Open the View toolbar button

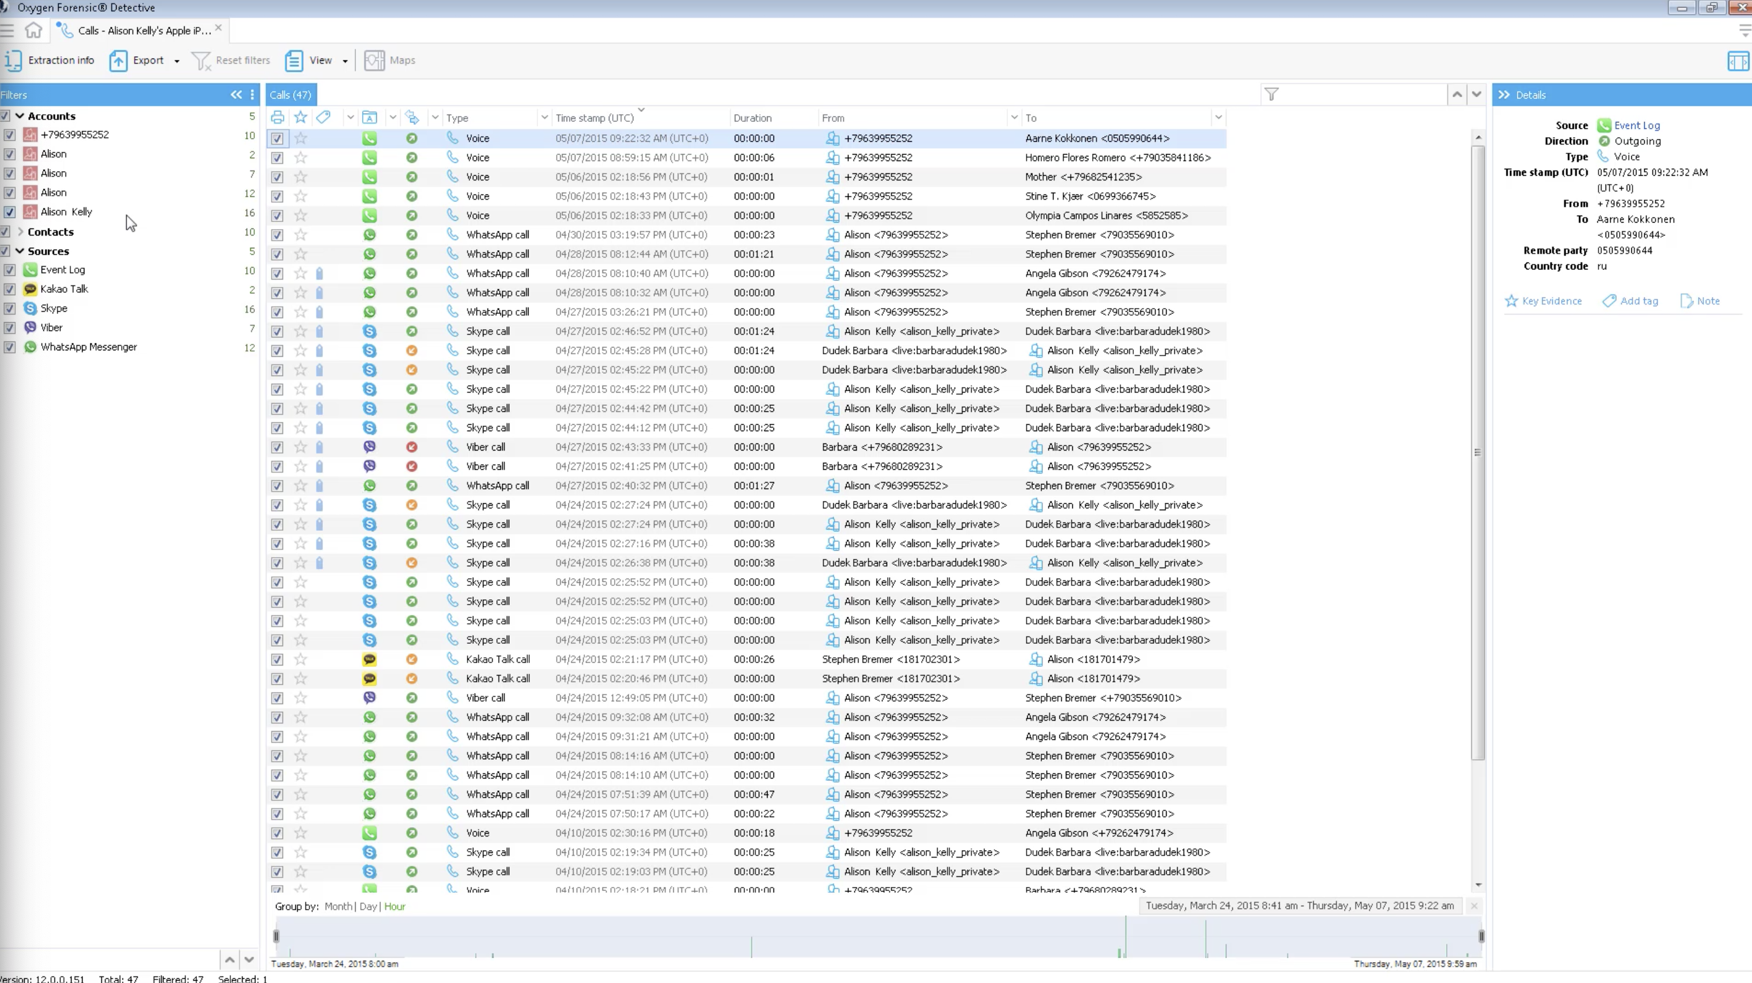point(309,60)
